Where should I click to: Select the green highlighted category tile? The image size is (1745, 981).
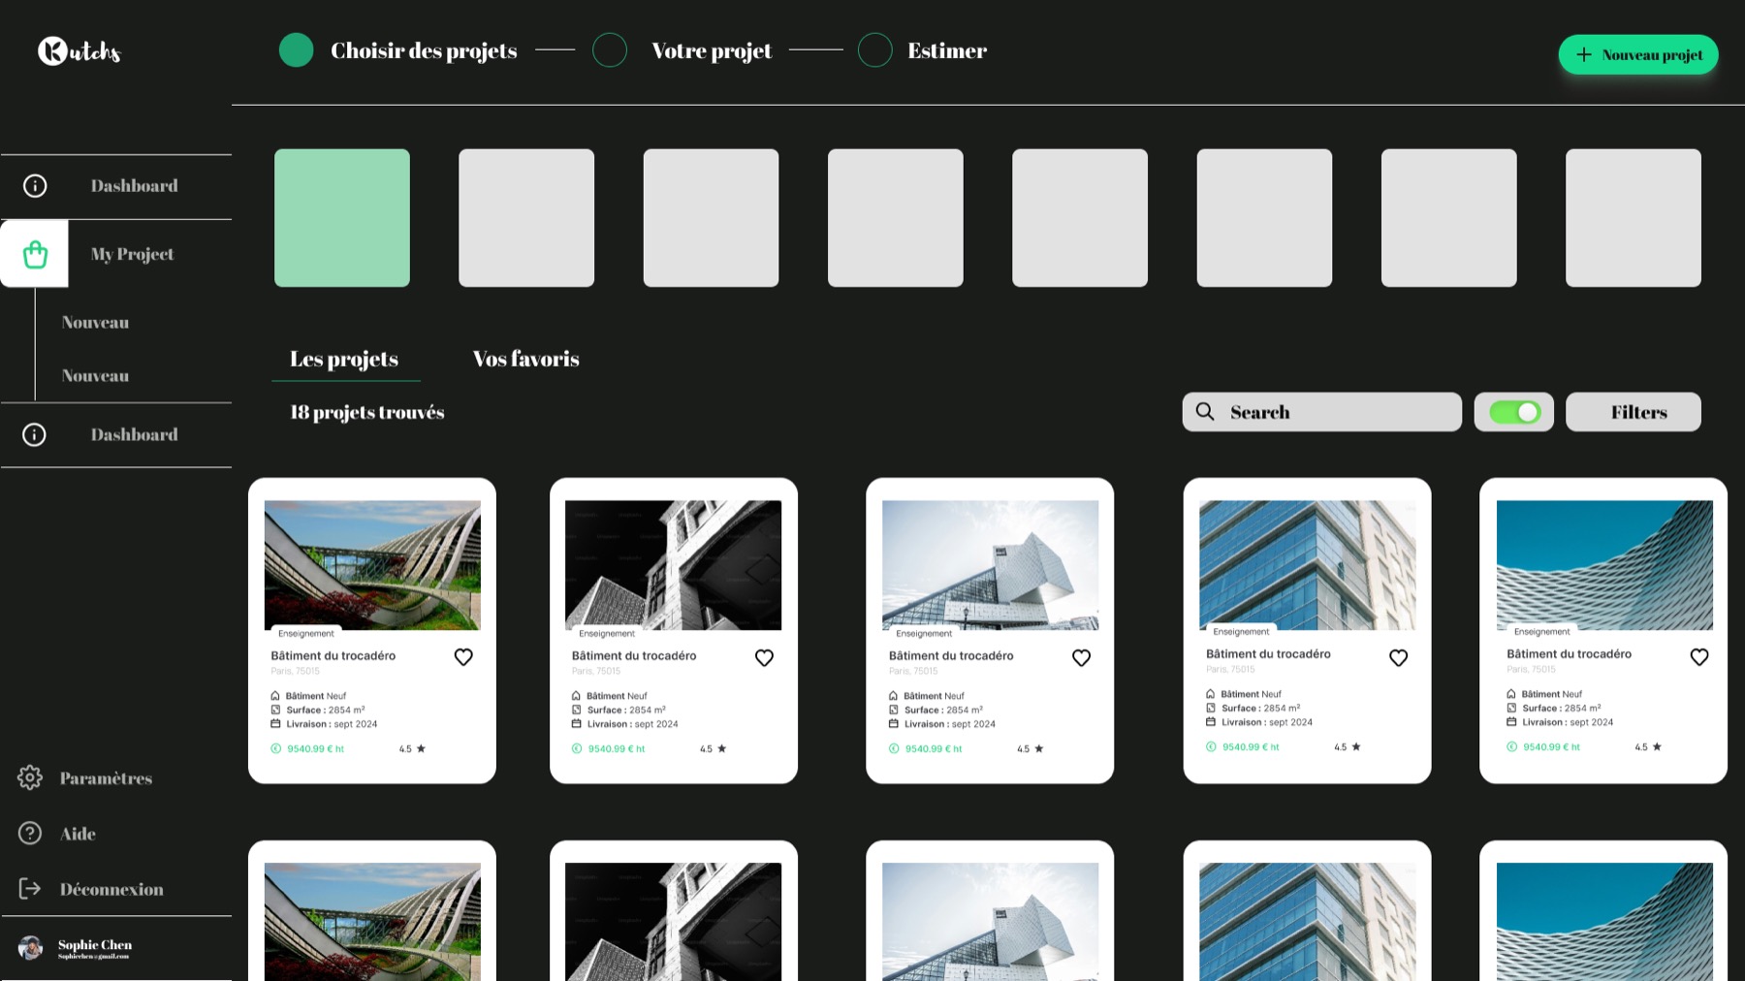[342, 217]
